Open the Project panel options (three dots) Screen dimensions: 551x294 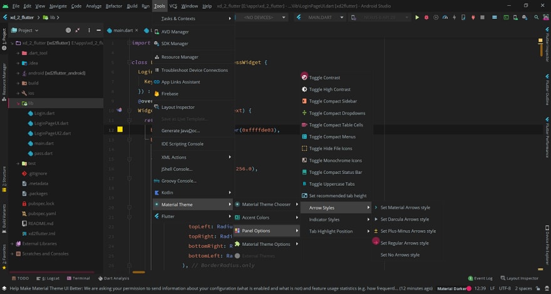(89, 30)
